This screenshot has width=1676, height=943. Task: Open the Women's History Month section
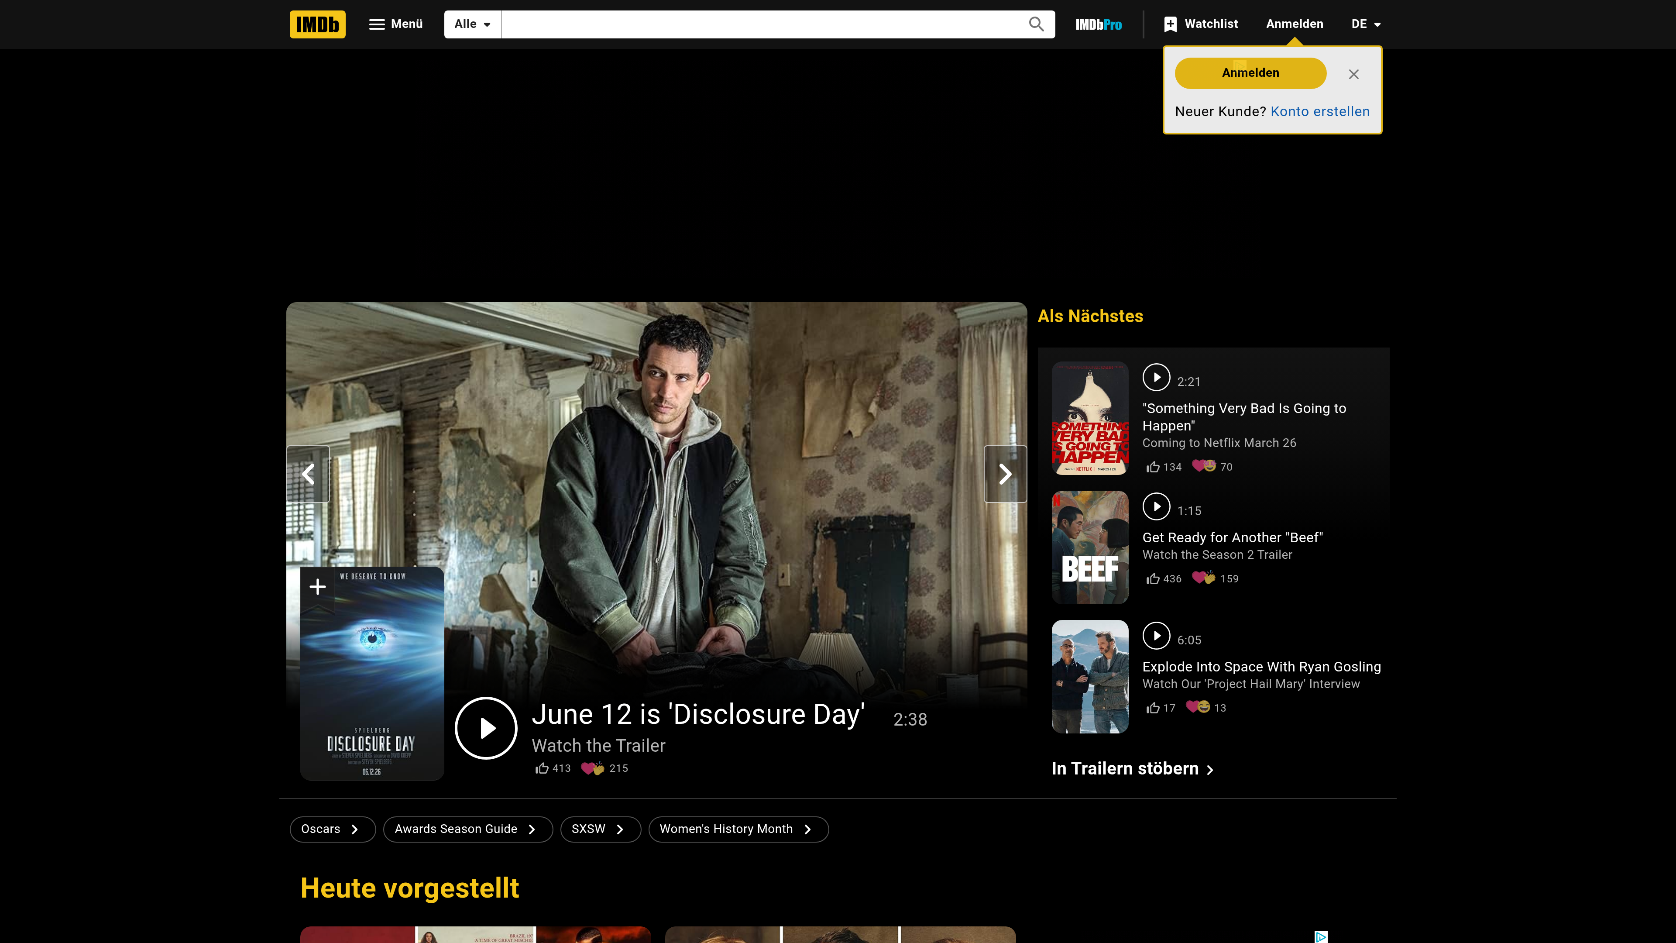(x=738, y=829)
